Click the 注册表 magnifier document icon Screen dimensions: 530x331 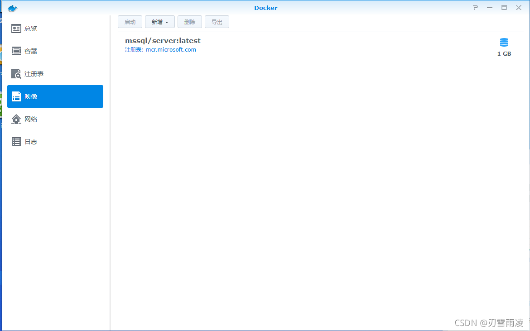pos(16,74)
